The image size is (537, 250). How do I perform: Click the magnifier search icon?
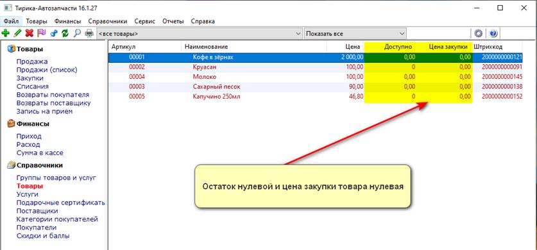pos(77,33)
